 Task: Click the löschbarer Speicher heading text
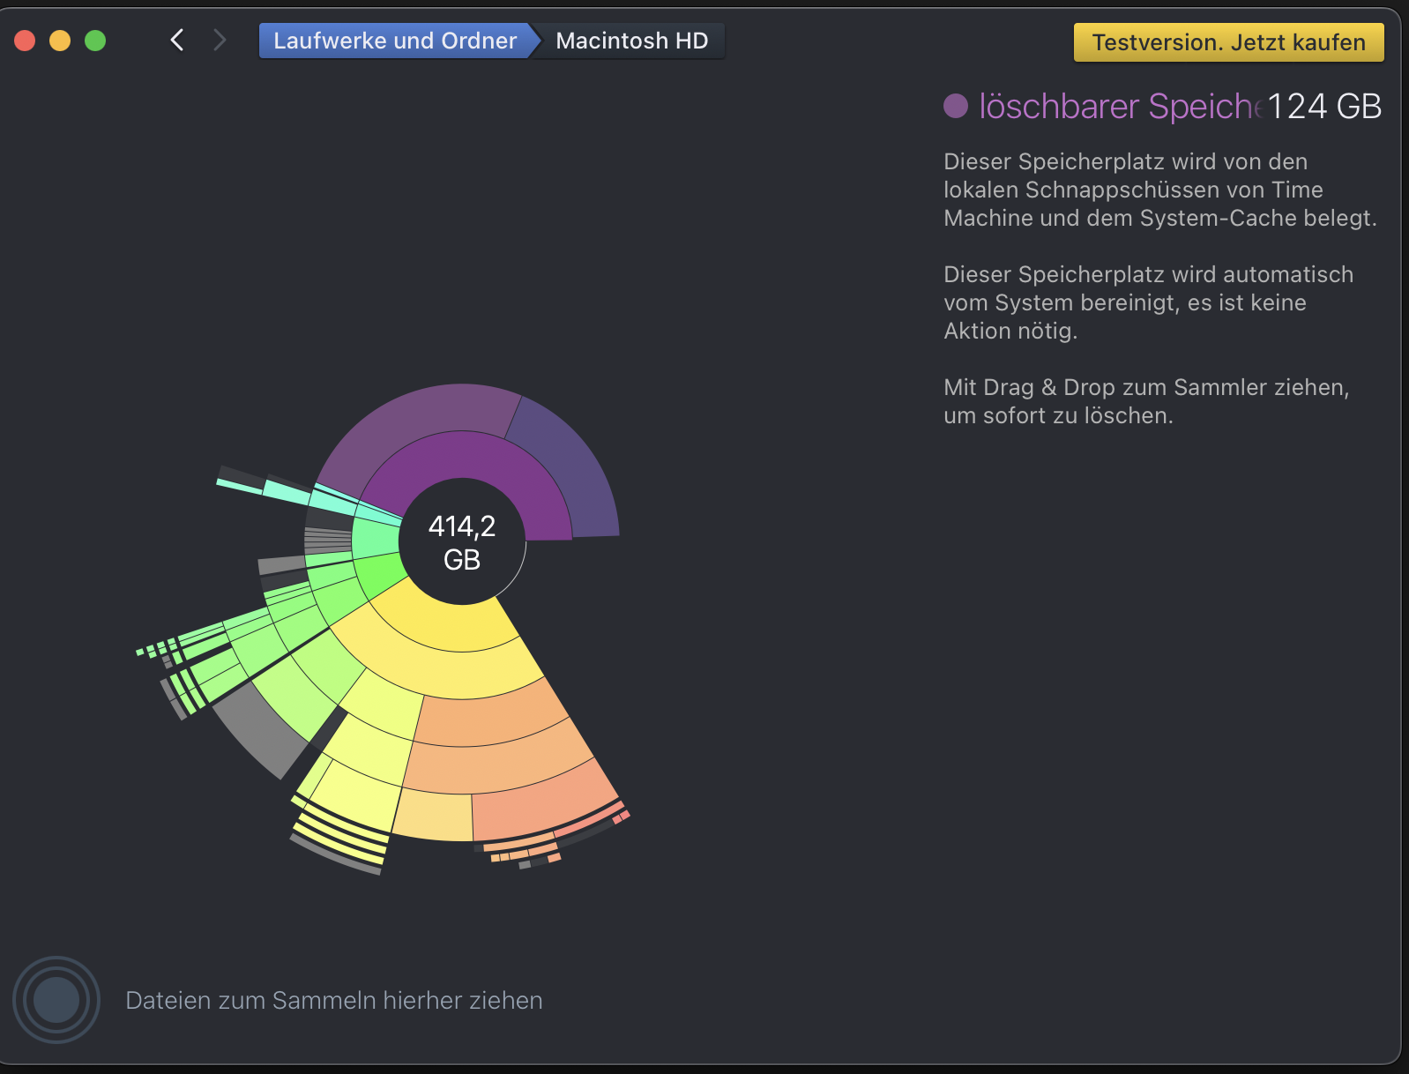click(1121, 106)
